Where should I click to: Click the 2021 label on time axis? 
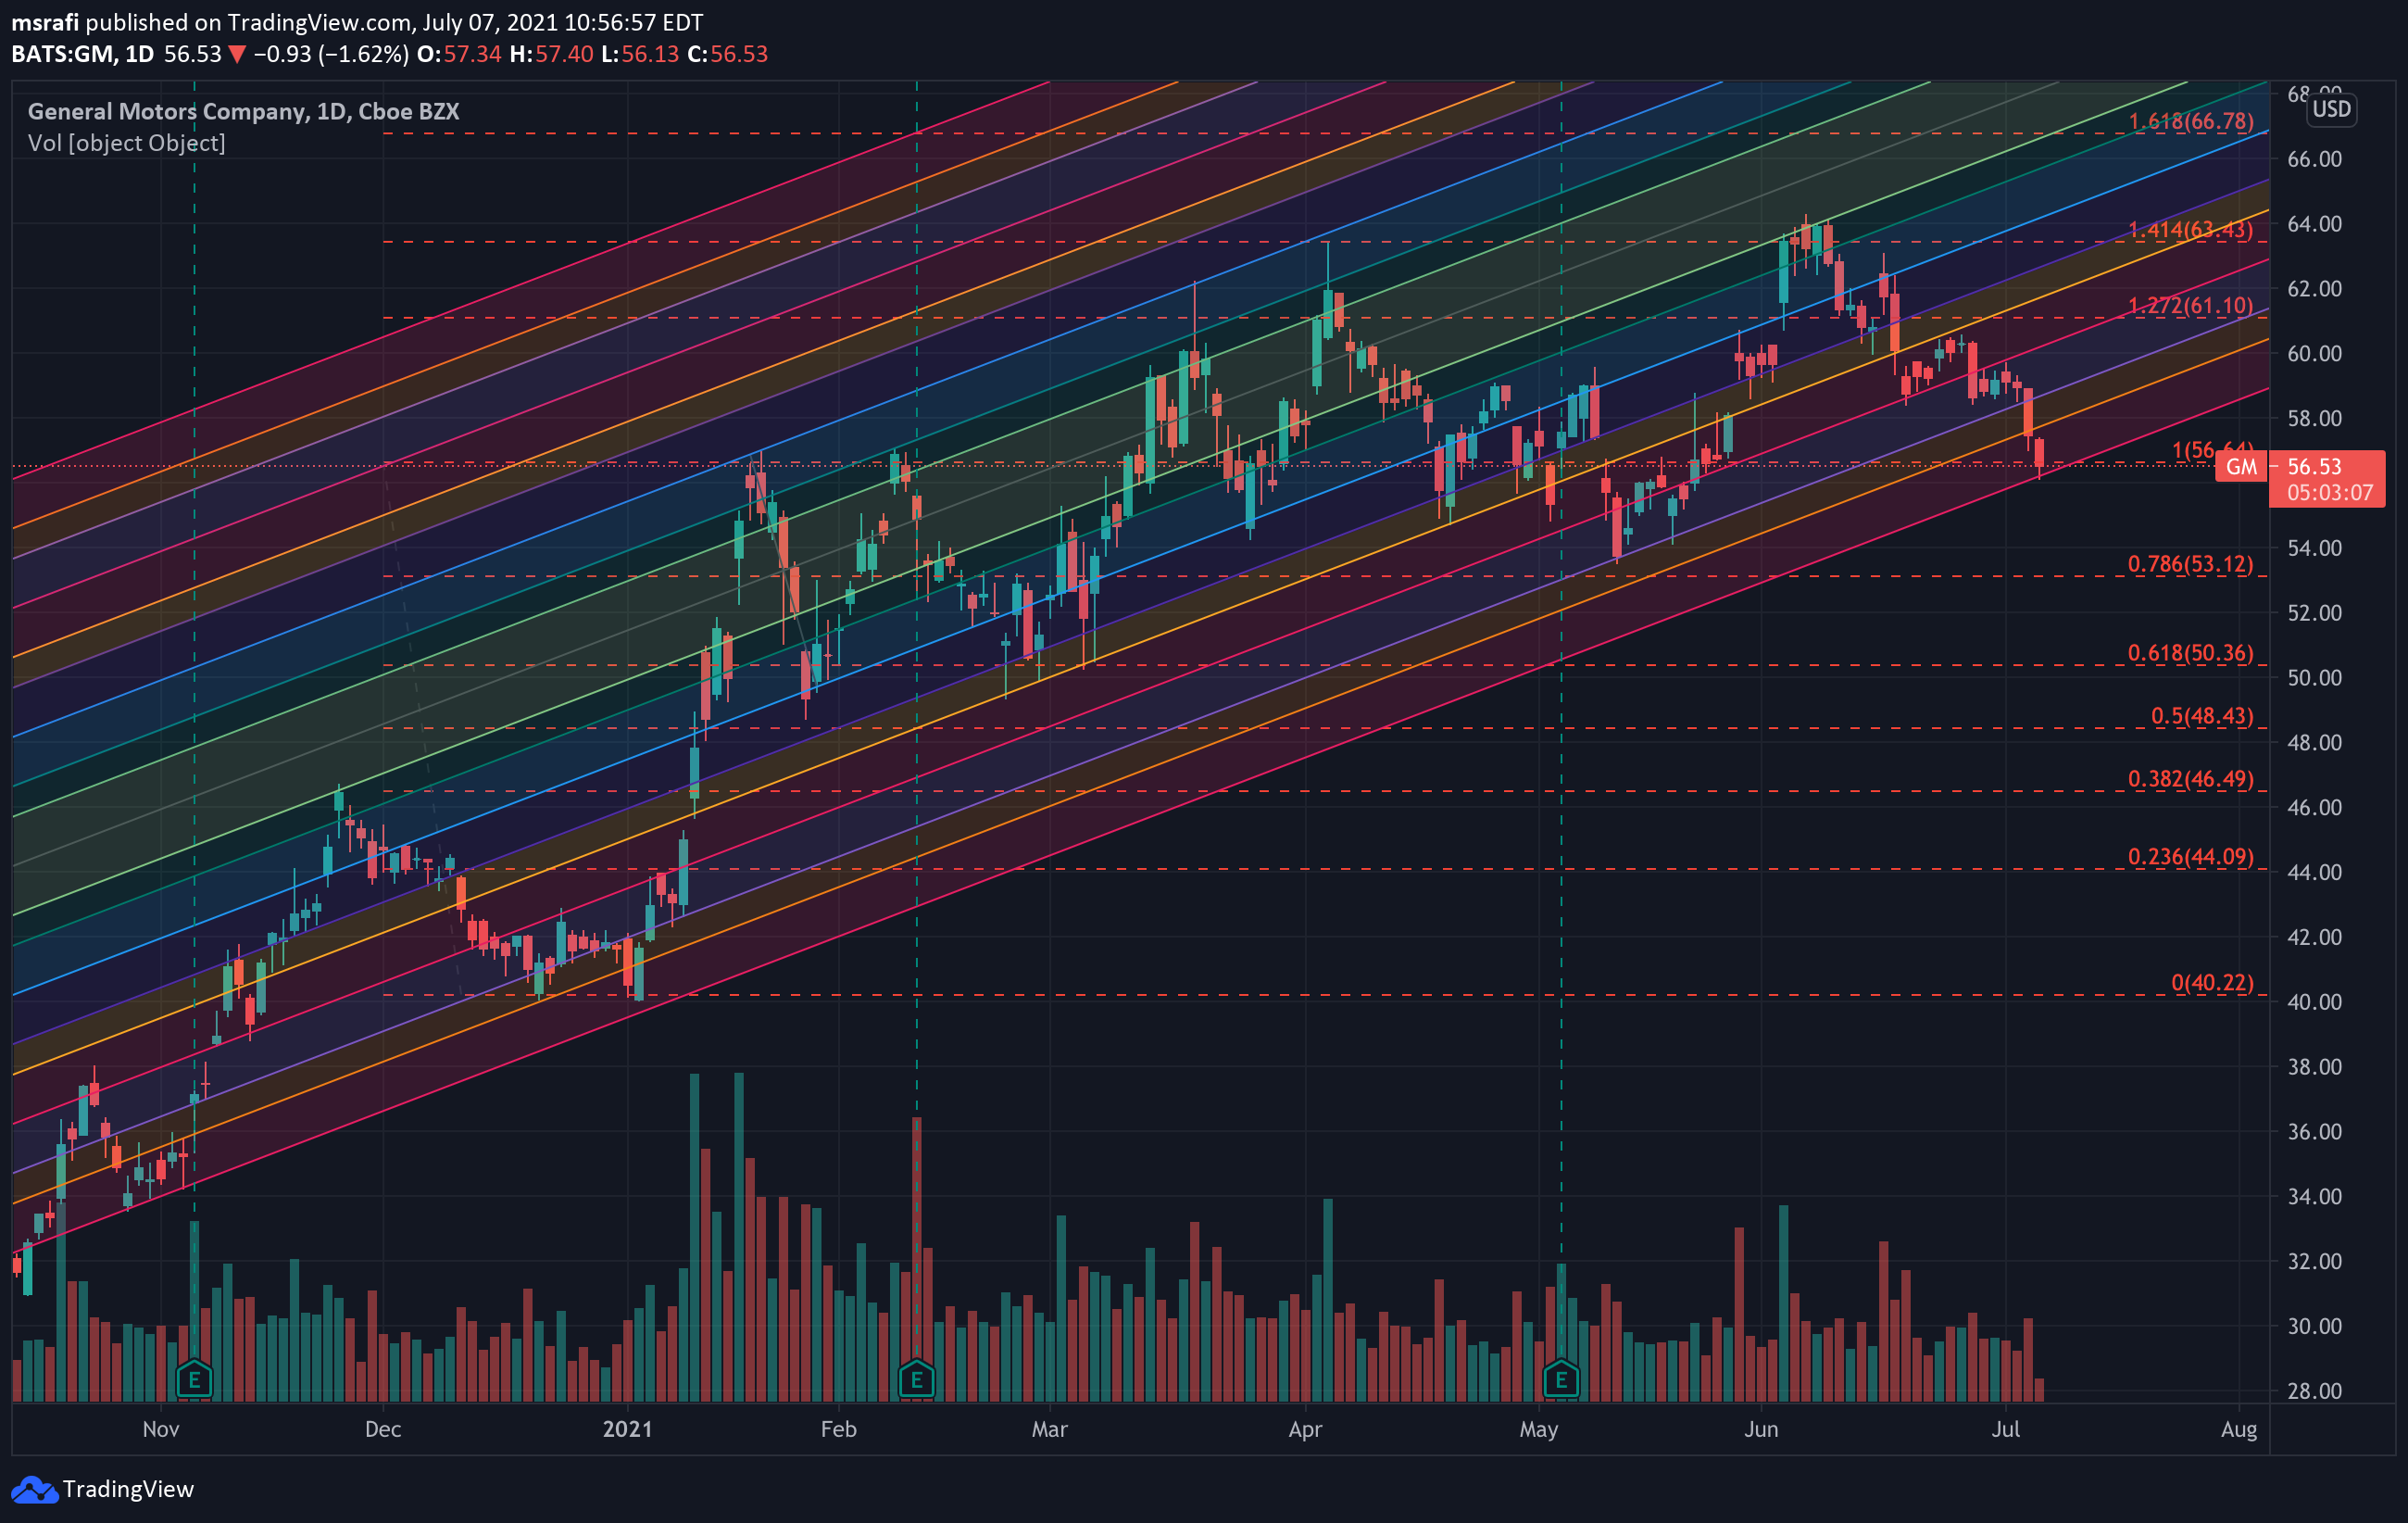628,1429
